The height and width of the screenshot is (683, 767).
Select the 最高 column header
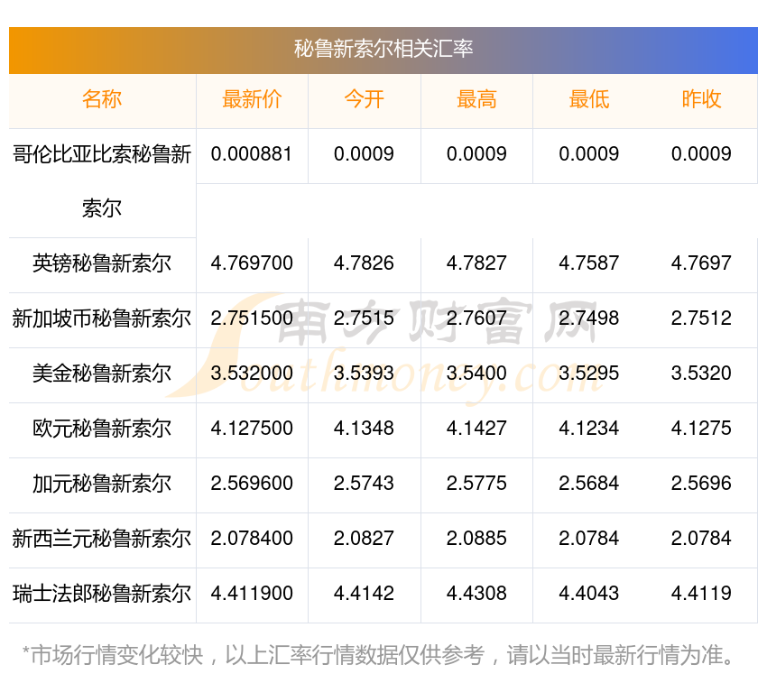[476, 99]
